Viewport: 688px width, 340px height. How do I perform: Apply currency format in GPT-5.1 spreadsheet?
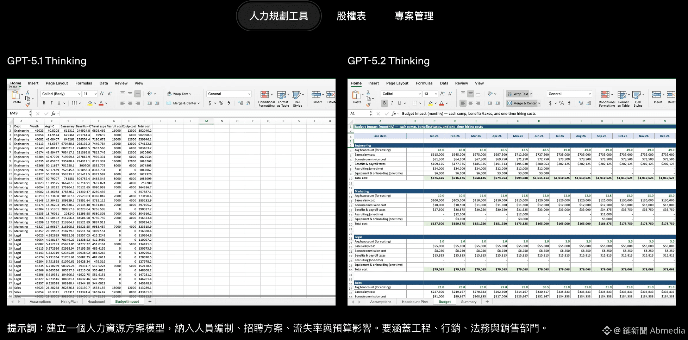tap(210, 103)
